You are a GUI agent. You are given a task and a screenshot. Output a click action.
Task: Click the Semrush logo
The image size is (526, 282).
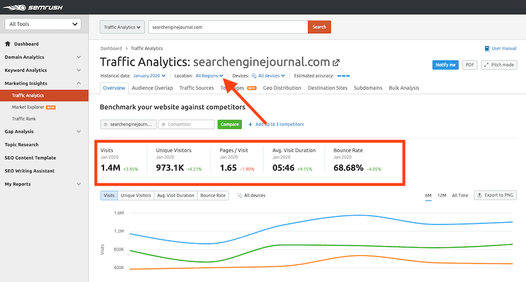[33, 7]
